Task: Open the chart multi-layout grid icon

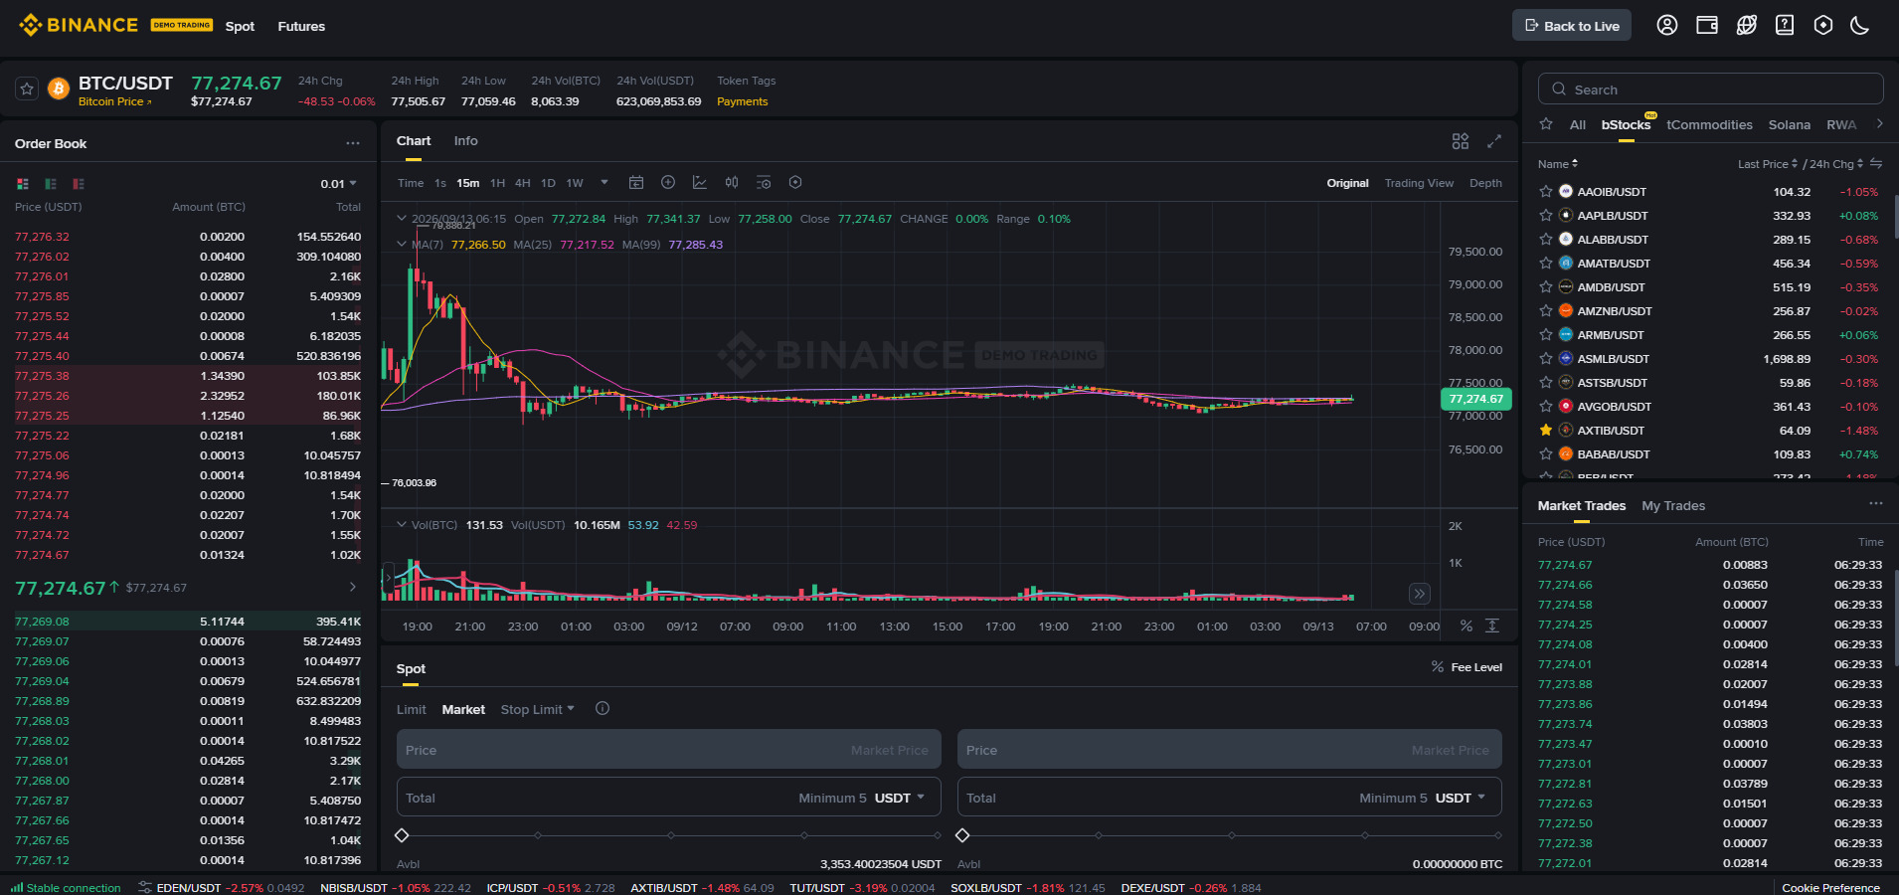Action: 1461,142
